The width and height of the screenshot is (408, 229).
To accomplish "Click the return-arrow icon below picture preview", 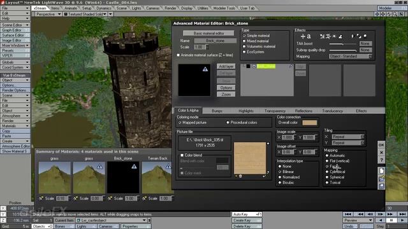I will click(x=264, y=176).
